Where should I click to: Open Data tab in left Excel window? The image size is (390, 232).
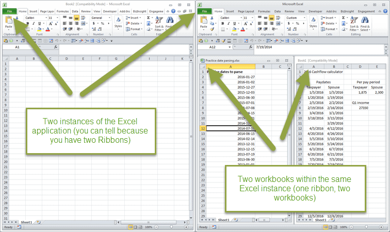coord(75,11)
